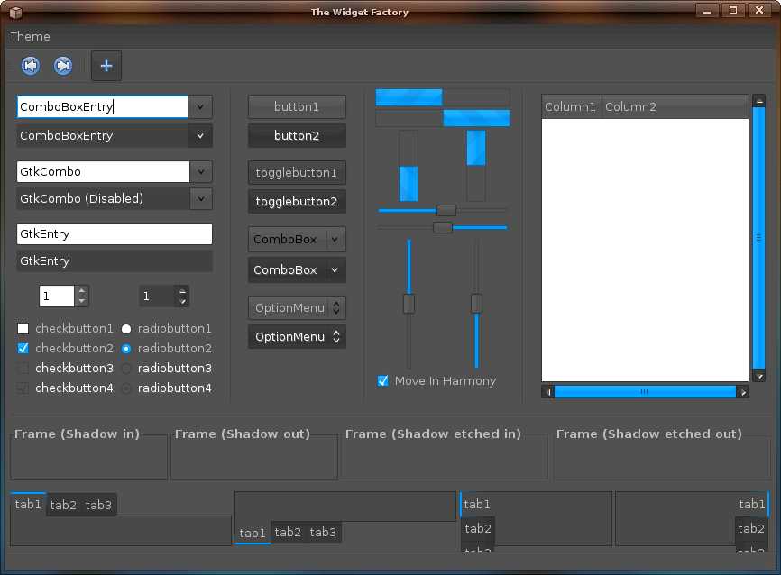Select tab1 in bottom-tabbed notebook

pyautogui.click(x=253, y=533)
